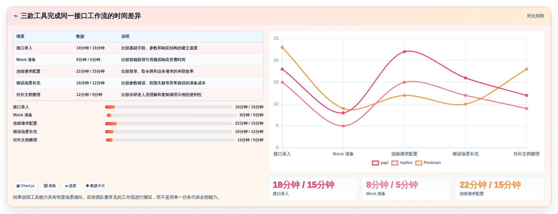Click description 比较参数错误、权限失败等异常路径的准备成本
Image resolution: width=558 pixels, height=214 pixels.
pyautogui.click(x=163, y=83)
